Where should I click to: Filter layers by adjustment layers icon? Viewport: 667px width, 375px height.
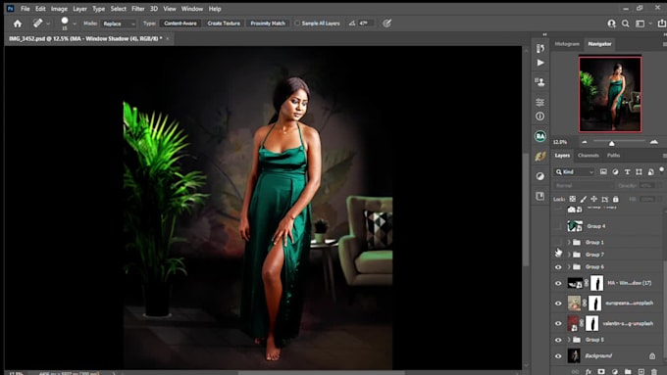pyautogui.click(x=615, y=172)
